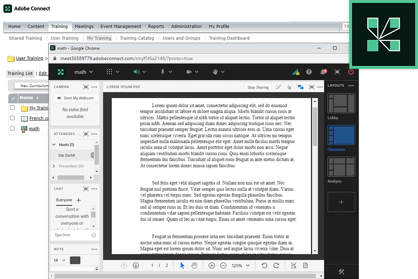Open Layouts panel options menu

(351, 86)
